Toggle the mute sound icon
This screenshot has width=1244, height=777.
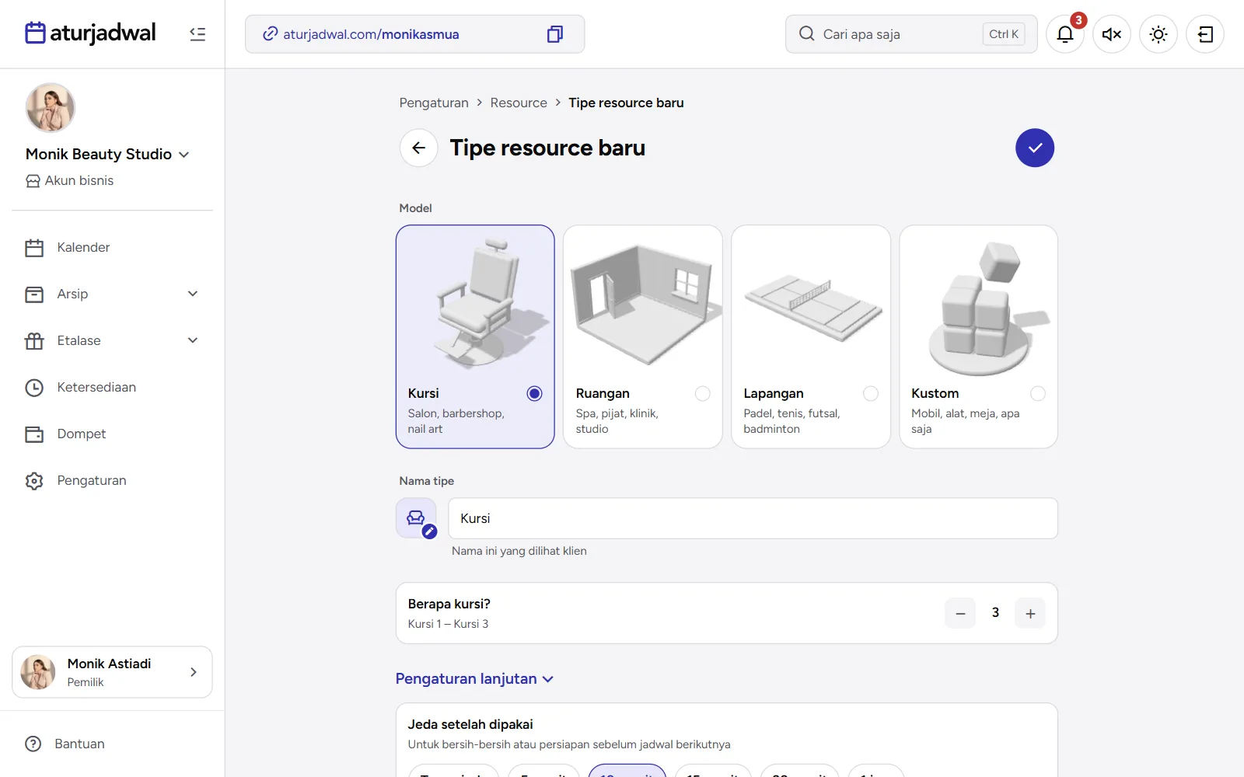[x=1112, y=34]
